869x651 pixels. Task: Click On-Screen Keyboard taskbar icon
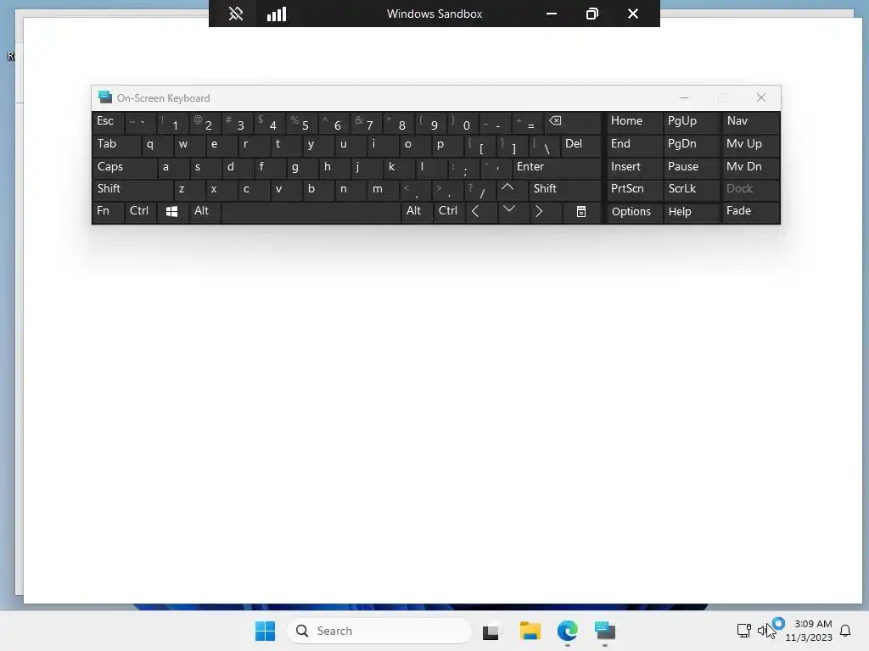605,631
